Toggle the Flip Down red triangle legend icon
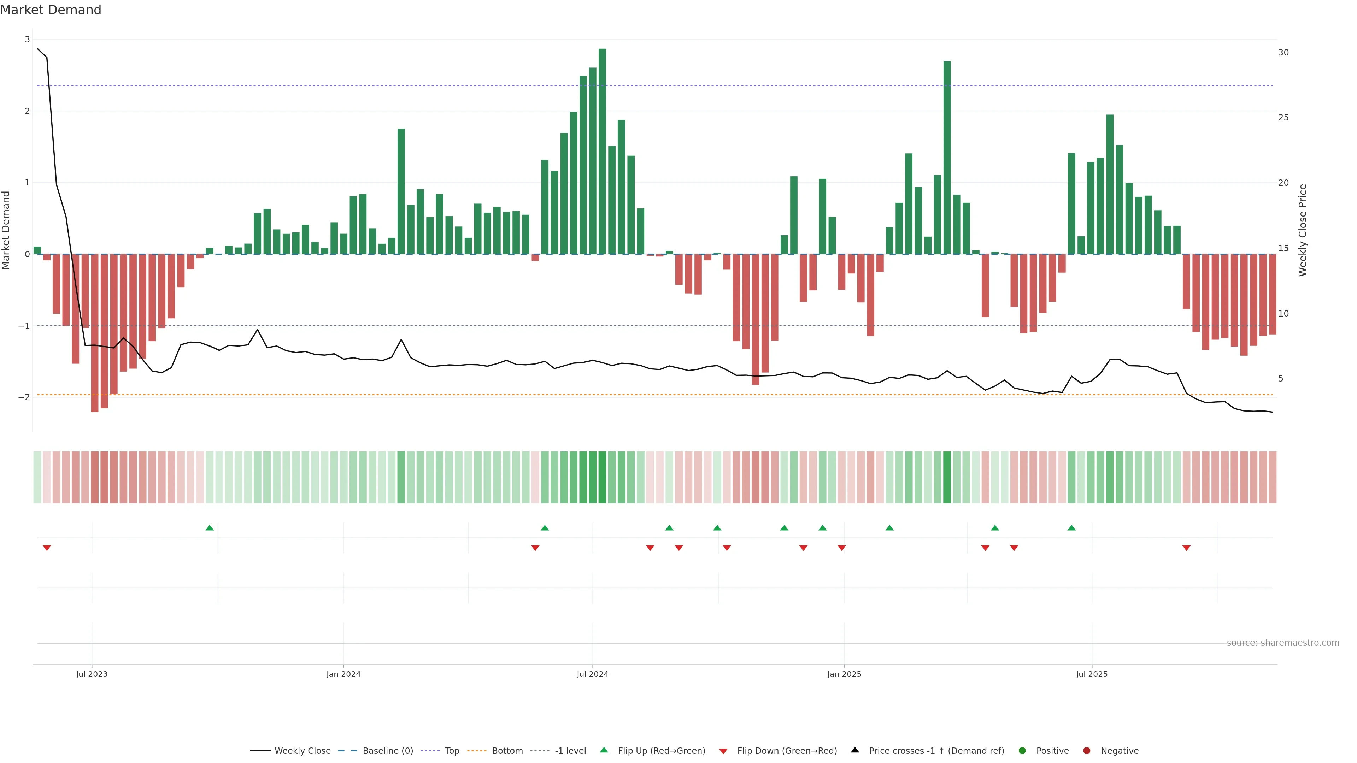 (x=723, y=751)
